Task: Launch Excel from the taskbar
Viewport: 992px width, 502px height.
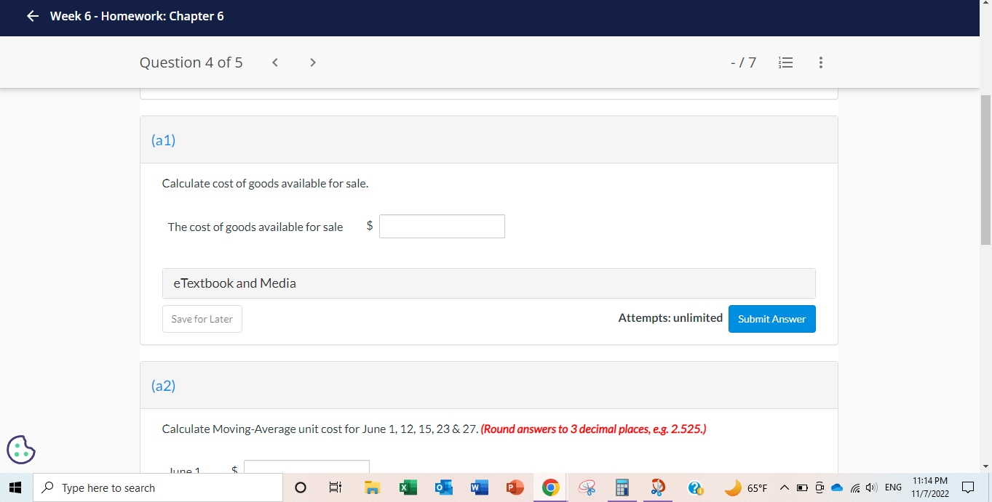Action: 407,487
